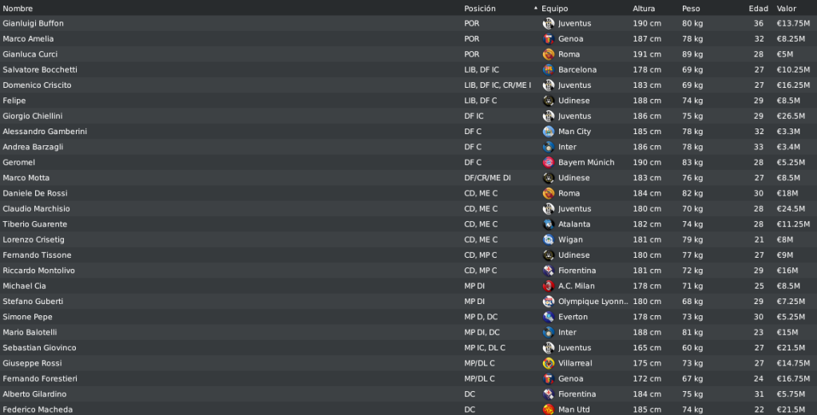Click the Atalanta badge beside Tiberio Guarente
The width and height of the screenshot is (817, 415).
[548, 224]
